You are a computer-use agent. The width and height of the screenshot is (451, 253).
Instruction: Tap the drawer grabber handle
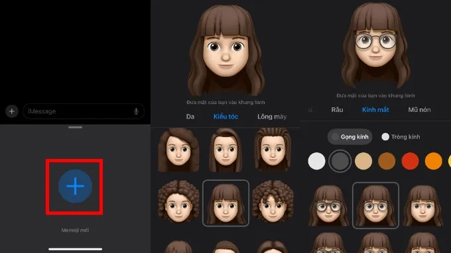point(76,127)
